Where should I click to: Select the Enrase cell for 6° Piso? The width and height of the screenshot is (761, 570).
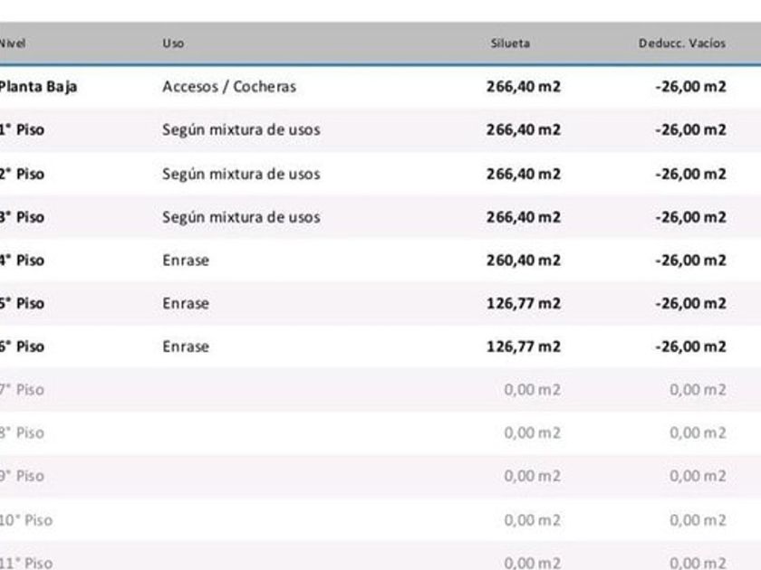186,347
